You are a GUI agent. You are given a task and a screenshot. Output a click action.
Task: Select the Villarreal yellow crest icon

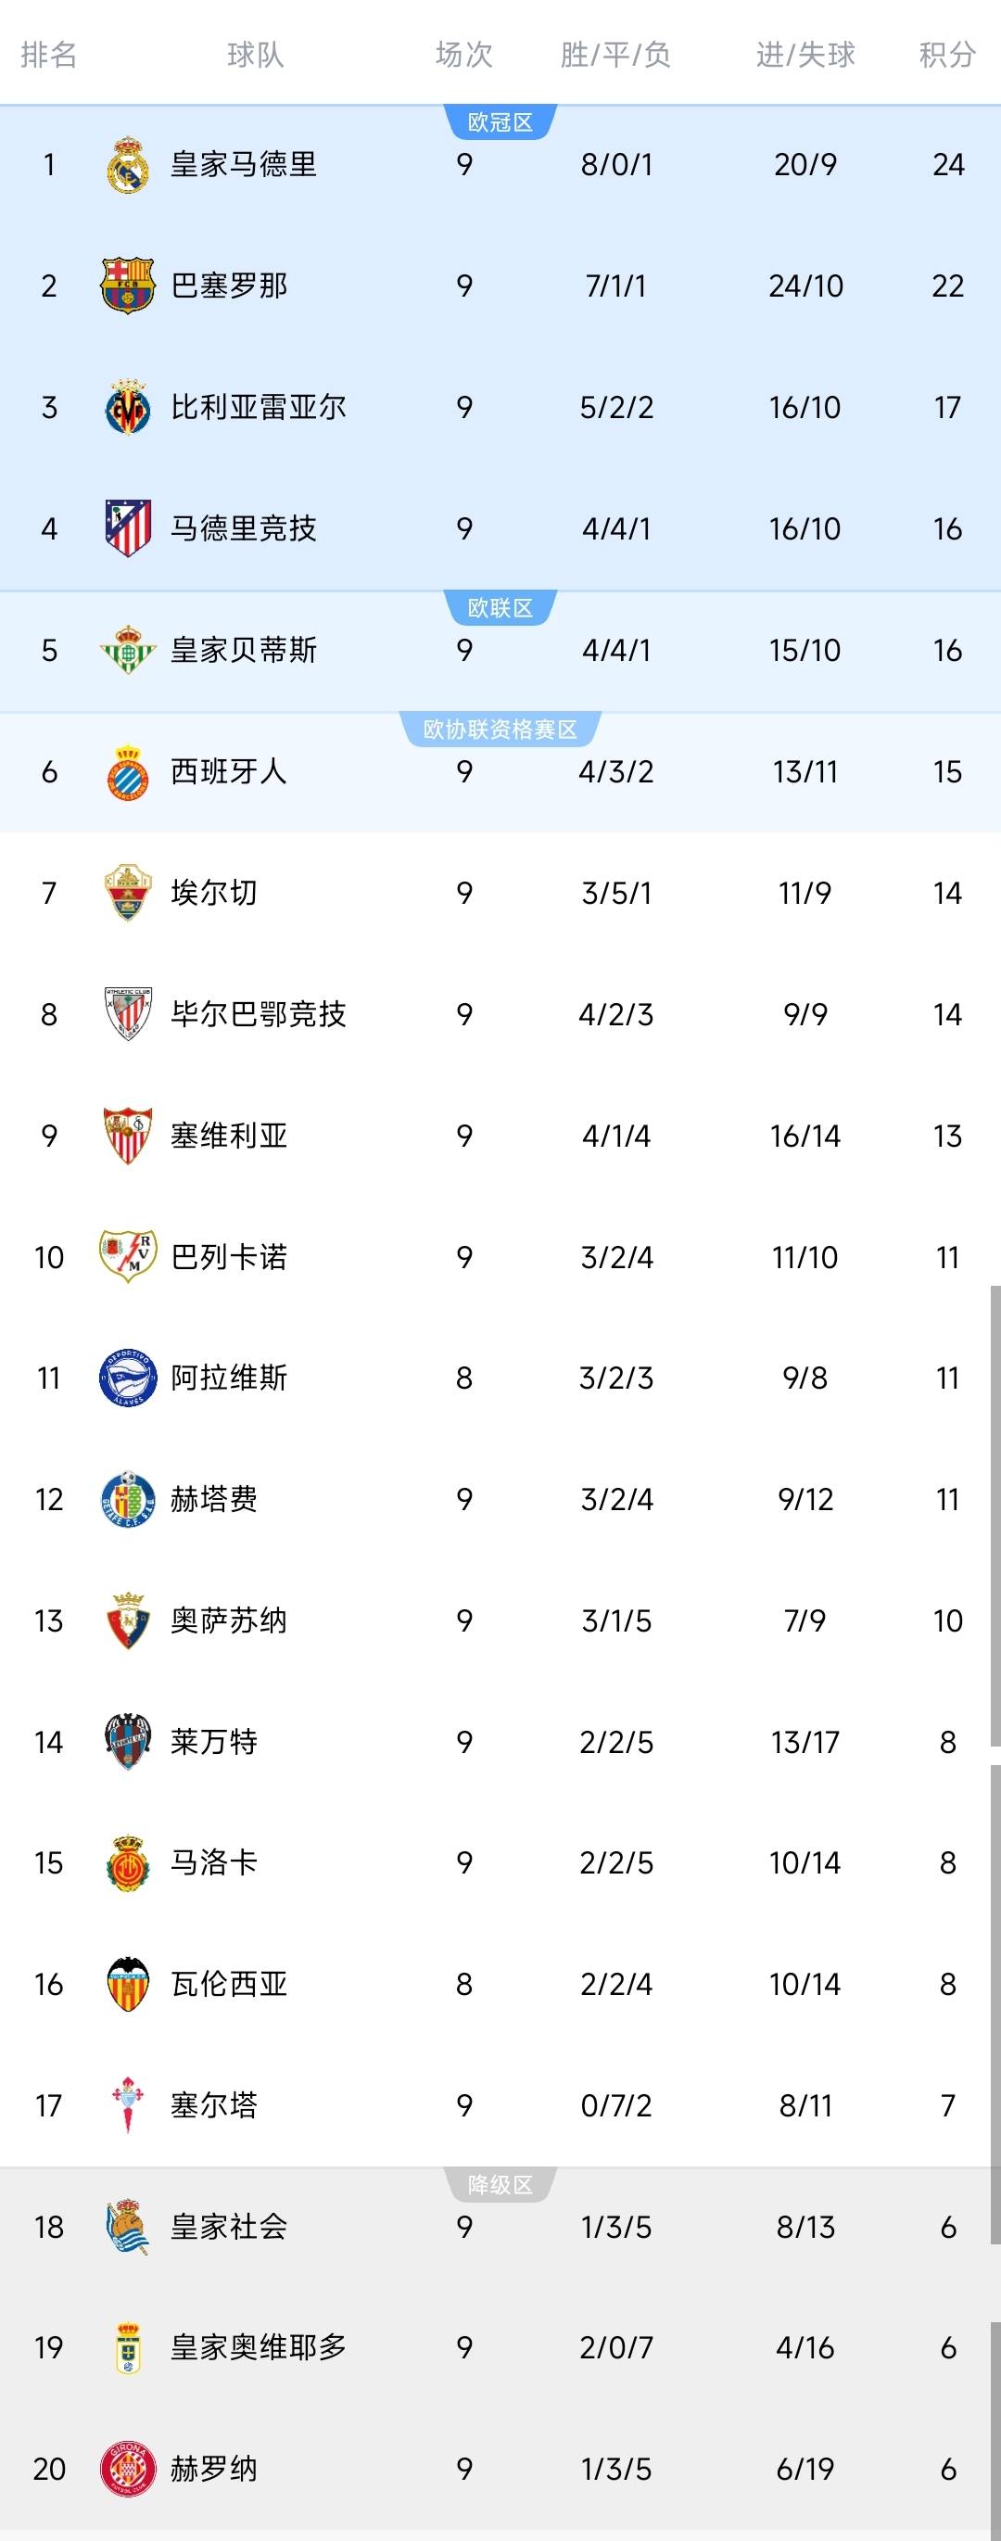(x=128, y=407)
